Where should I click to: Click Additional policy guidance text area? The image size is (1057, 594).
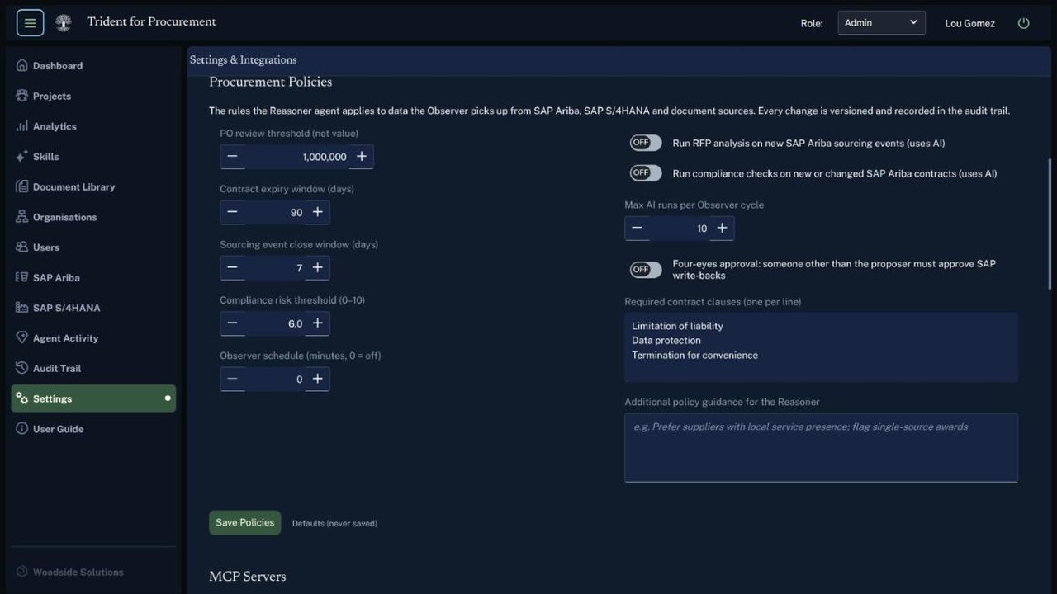pos(821,447)
